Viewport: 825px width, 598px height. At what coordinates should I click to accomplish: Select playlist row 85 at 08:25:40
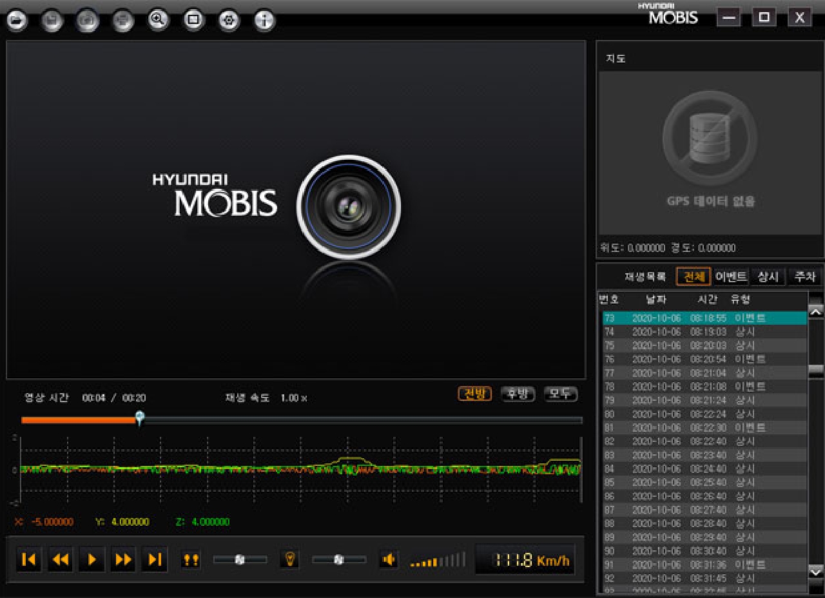(704, 483)
